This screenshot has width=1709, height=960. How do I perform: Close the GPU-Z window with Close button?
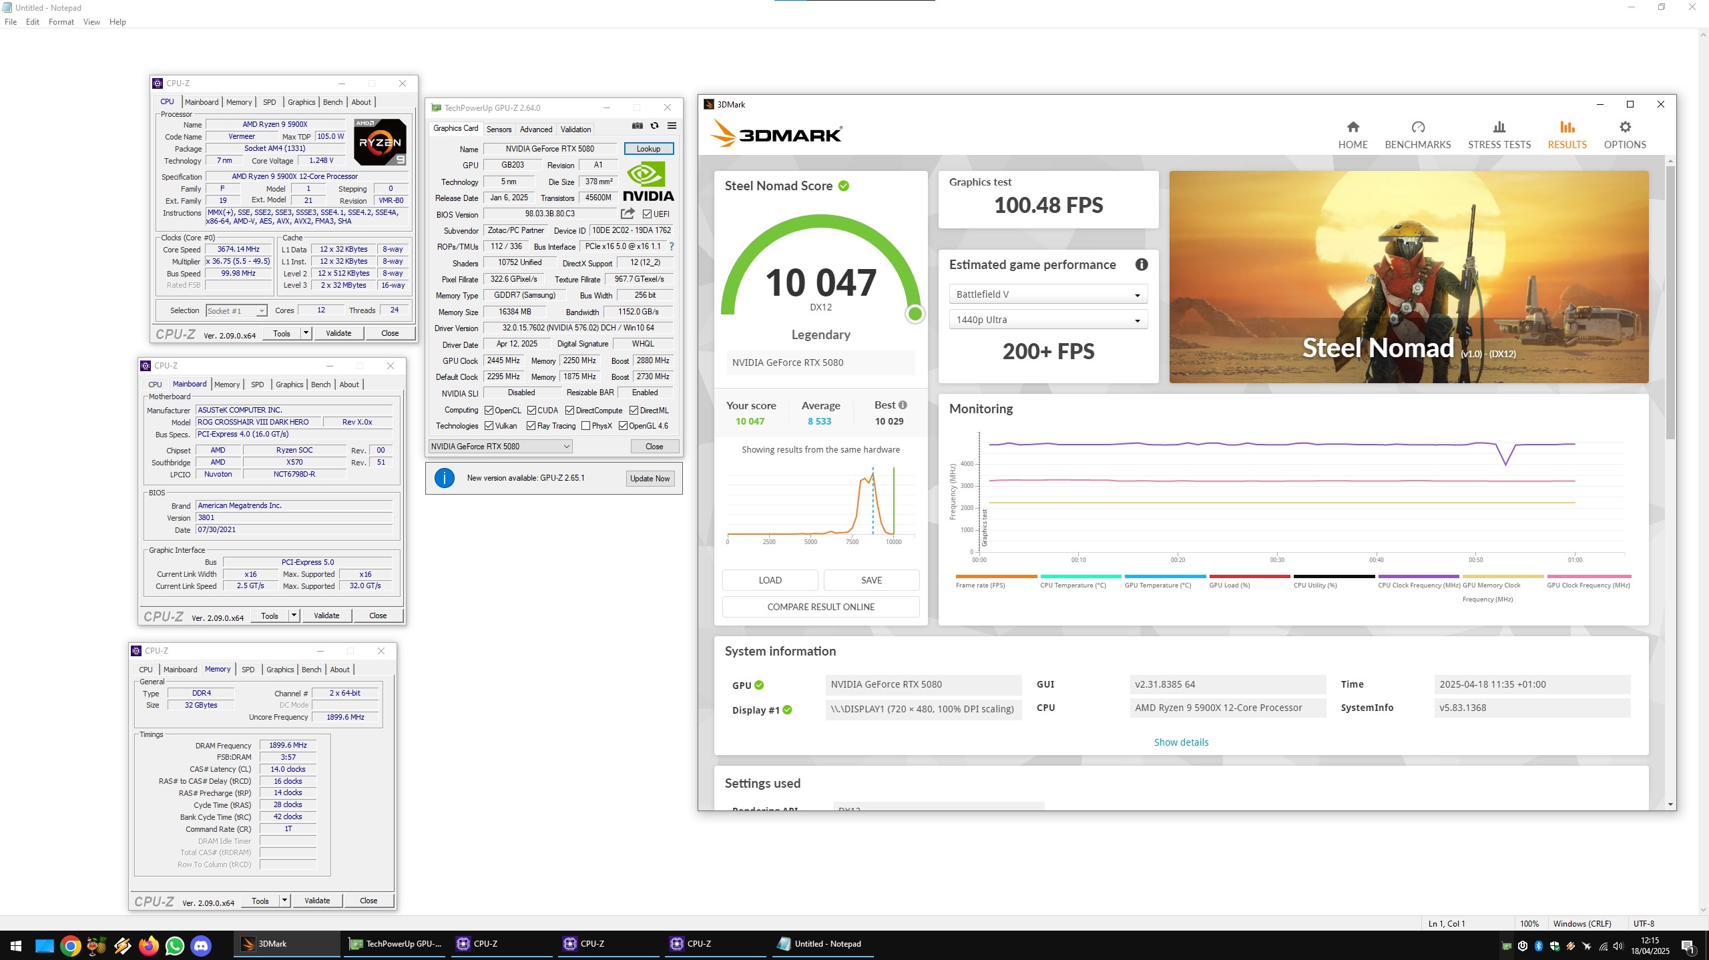tap(654, 447)
